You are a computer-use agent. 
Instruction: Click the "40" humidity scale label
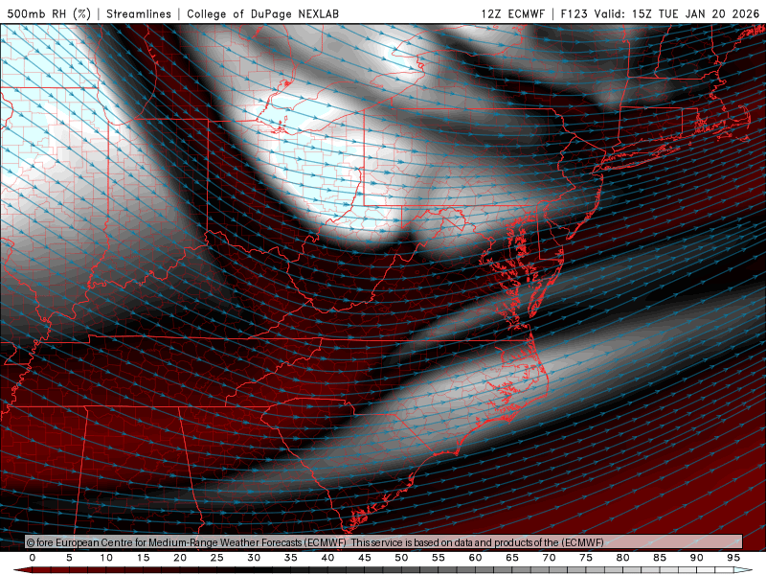327,558
